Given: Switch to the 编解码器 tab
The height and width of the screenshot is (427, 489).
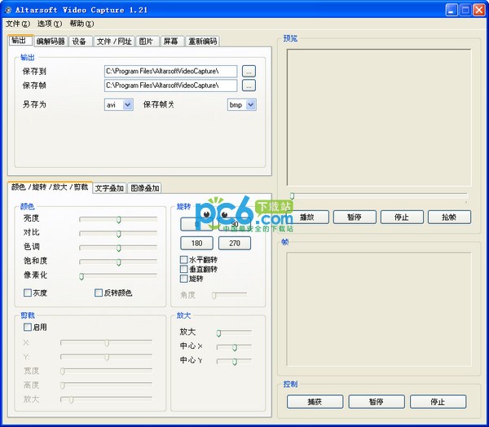Looking at the screenshot, I should click(51, 42).
